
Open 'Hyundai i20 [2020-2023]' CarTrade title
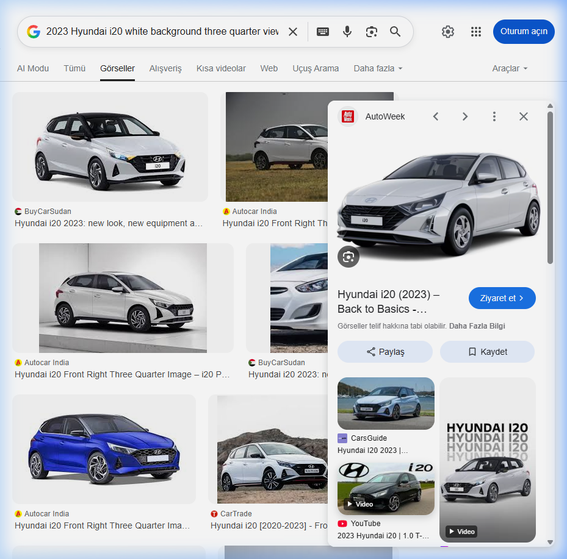click(x=269, y=525)
